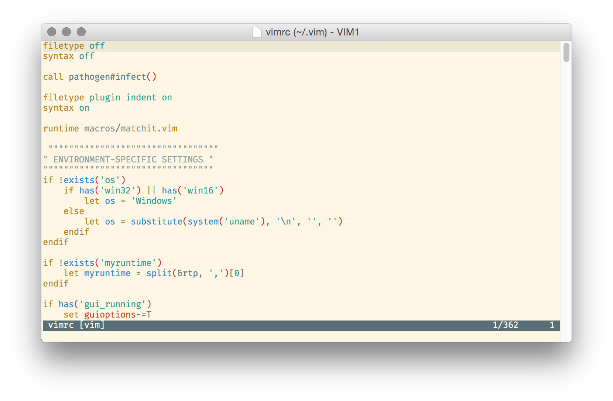Click the 'syntax off' line
The width and height of the screenshot is (613, 401).
coord(69,56)
